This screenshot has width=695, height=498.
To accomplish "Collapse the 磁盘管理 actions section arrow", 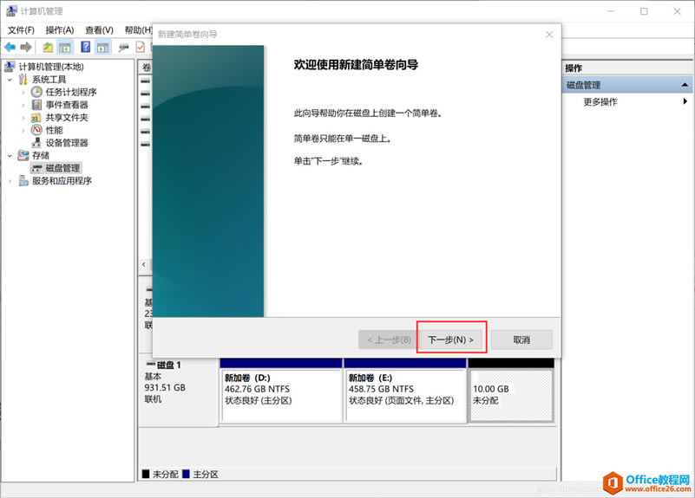I will (685, 85).
